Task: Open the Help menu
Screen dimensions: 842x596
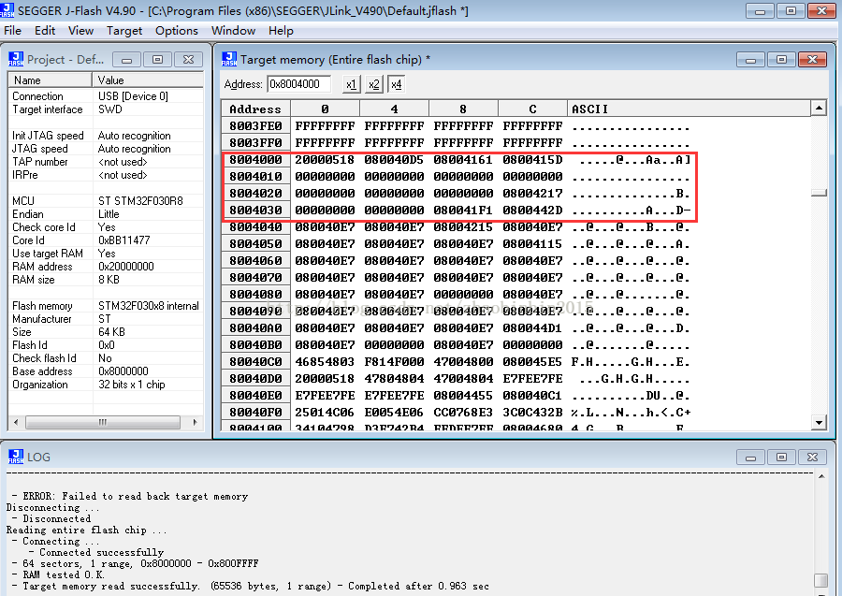Action: pyautogui.click(x=281, y=31)
